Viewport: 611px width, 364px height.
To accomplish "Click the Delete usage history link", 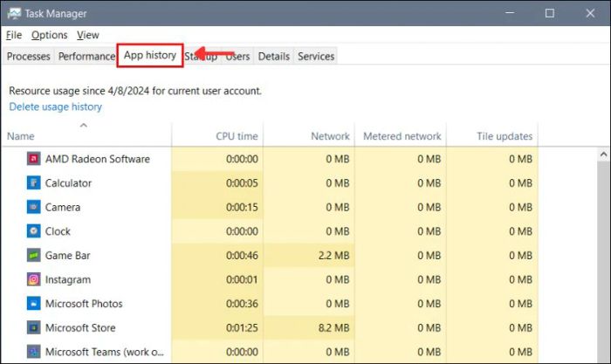I will (55, 106).
